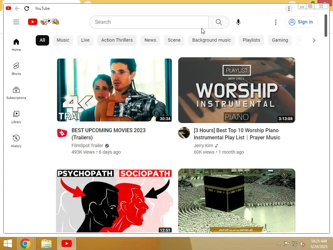333x250 pixels.
Task: Click the page vertical scrollbar
Action: coord(326,25)
